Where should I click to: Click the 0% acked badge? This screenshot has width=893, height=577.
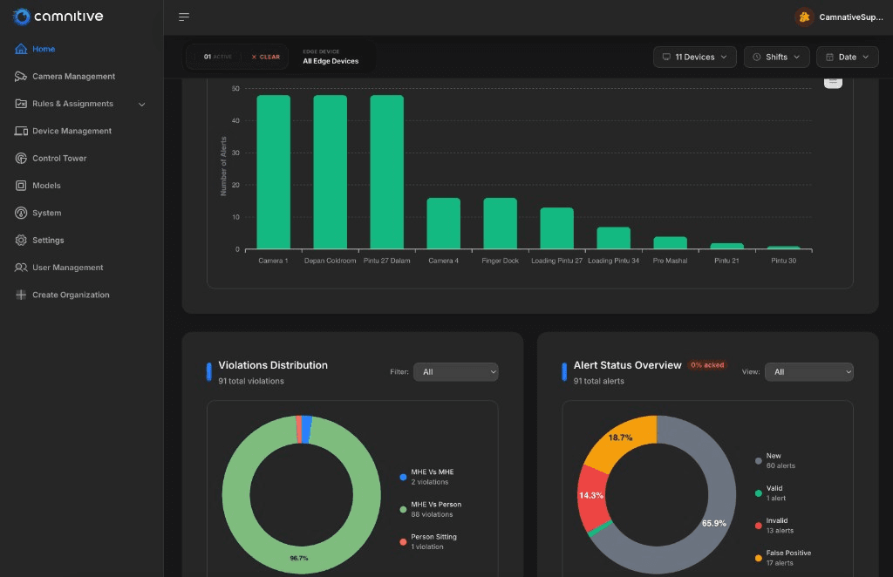click(707, 365)
